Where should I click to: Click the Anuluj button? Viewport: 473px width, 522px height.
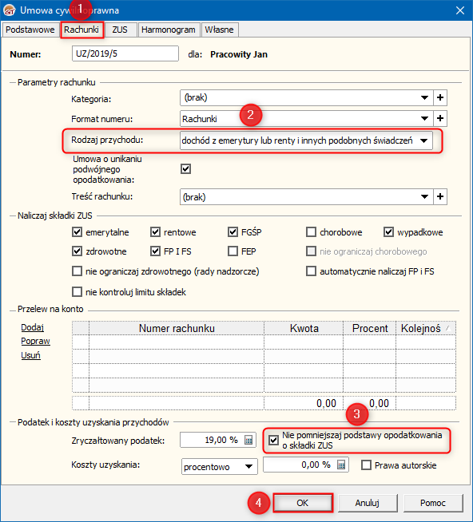368,503
